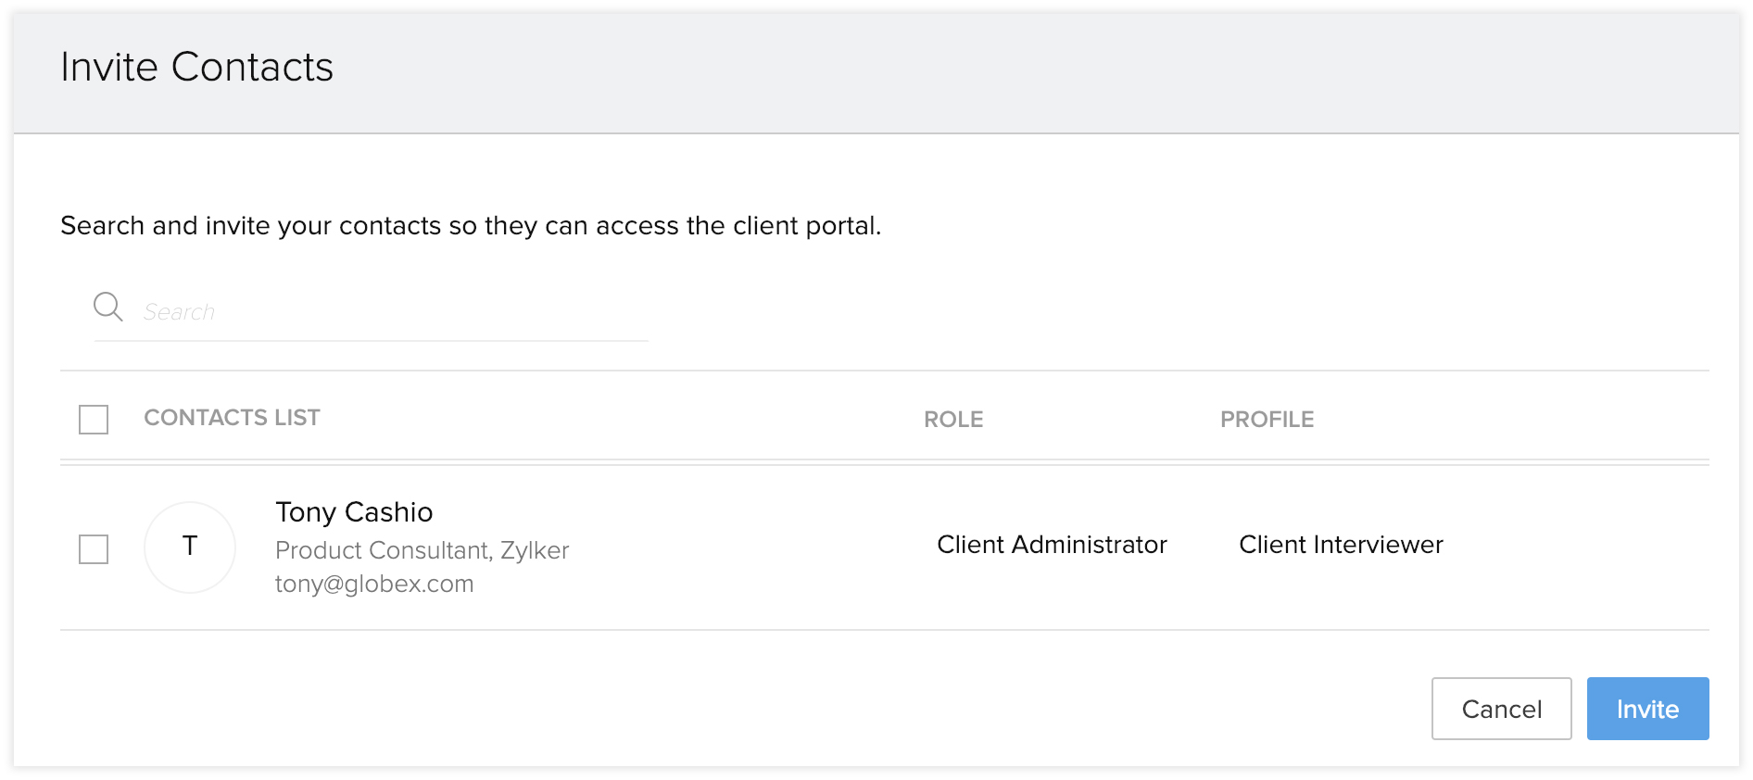This screenshot has width=1753, height=780.
Task: Open the Client Interviewer profile value
Action: tap(1341, 545)
